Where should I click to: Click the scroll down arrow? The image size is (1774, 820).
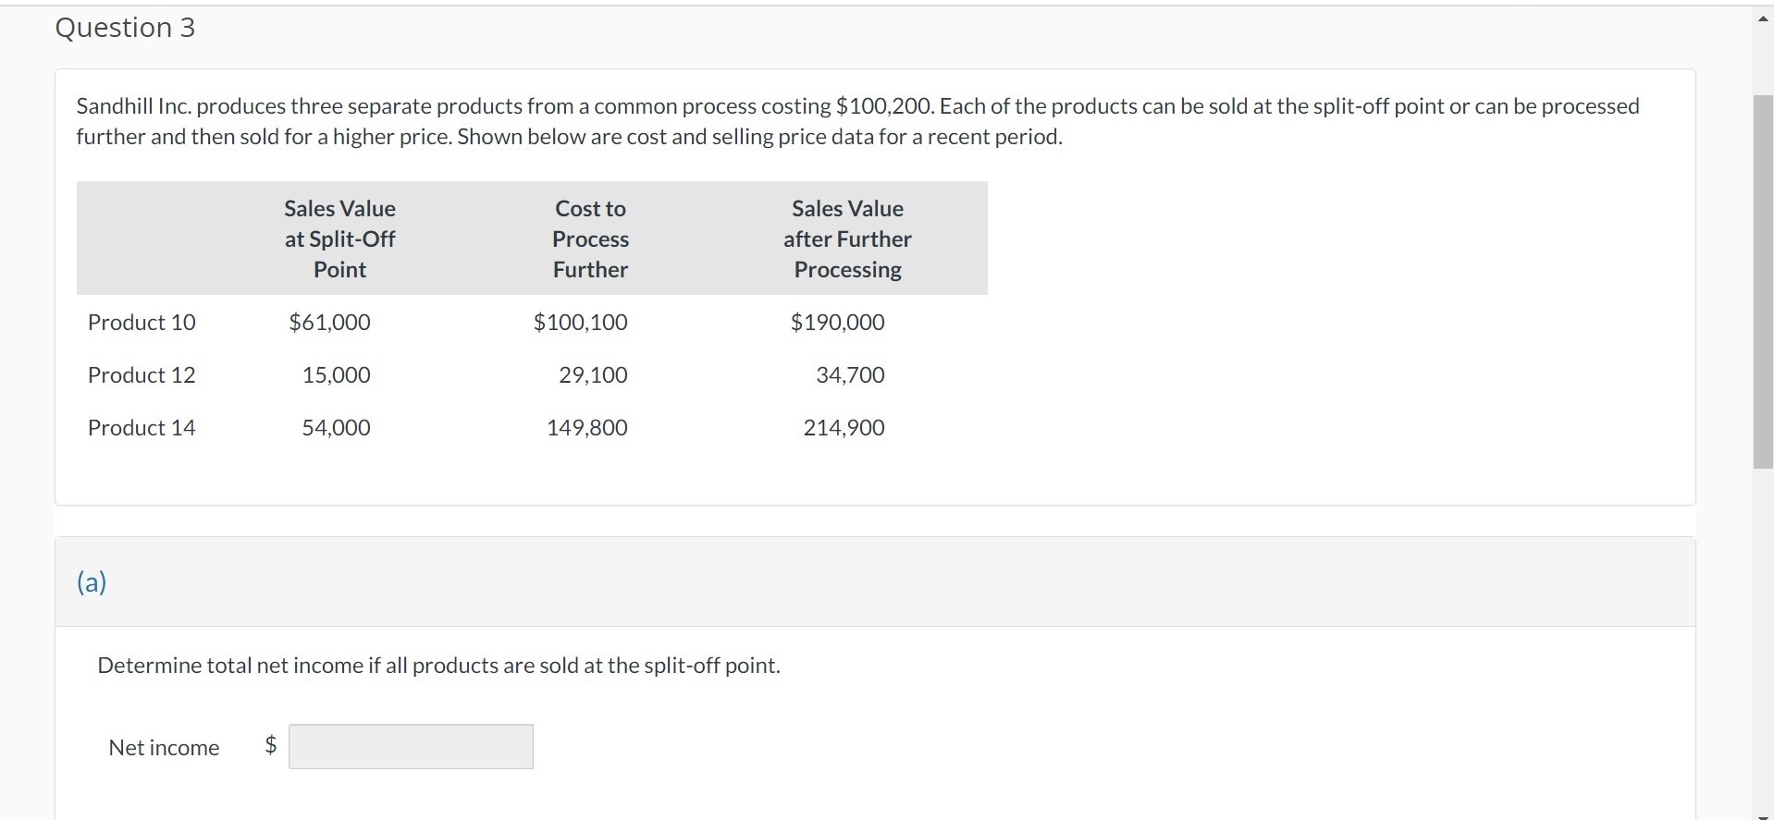click(x=1763, y=814)
